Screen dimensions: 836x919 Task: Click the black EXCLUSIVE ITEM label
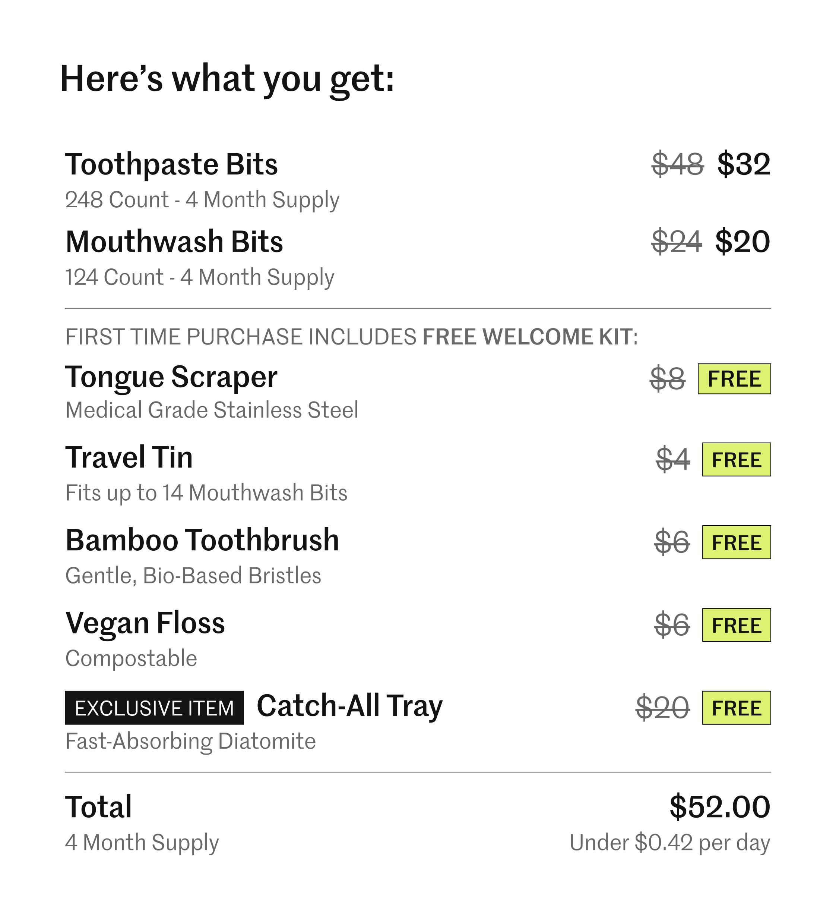coord(154,708)
